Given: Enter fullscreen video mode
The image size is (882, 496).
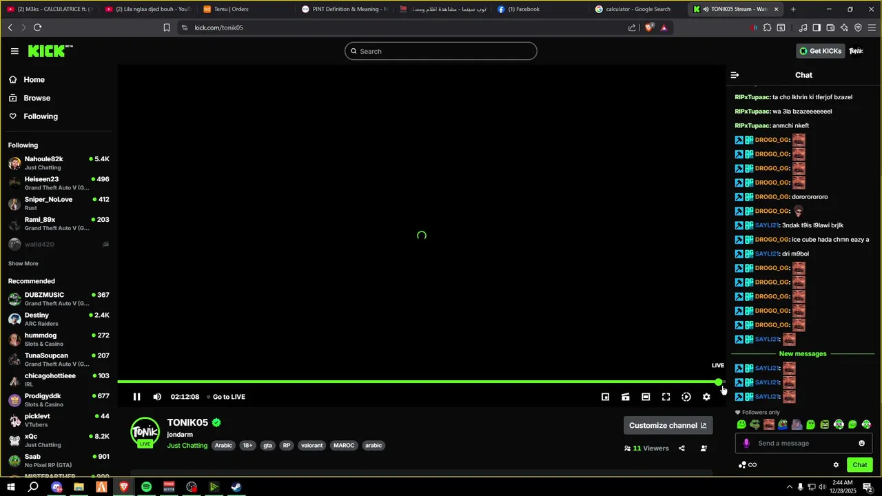Looking at the screenshot, I should tap(666, 397).
